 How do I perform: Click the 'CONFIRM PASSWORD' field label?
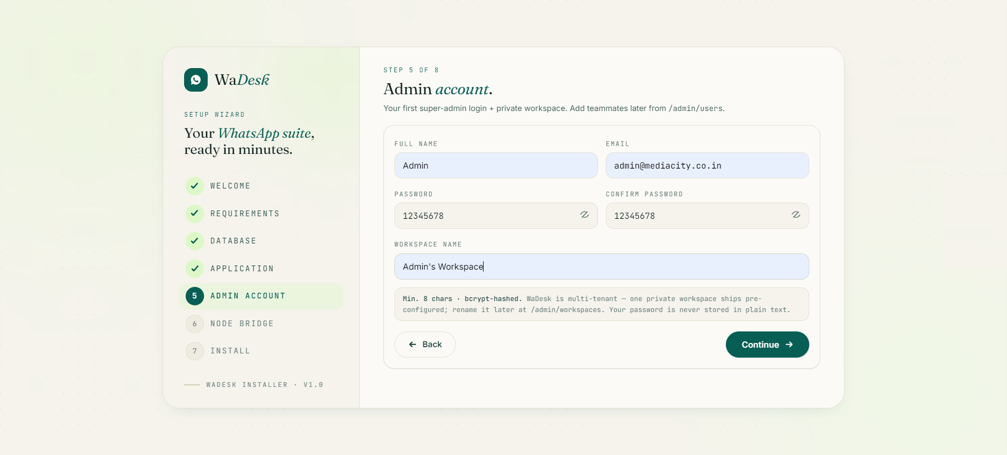point(644,194)
